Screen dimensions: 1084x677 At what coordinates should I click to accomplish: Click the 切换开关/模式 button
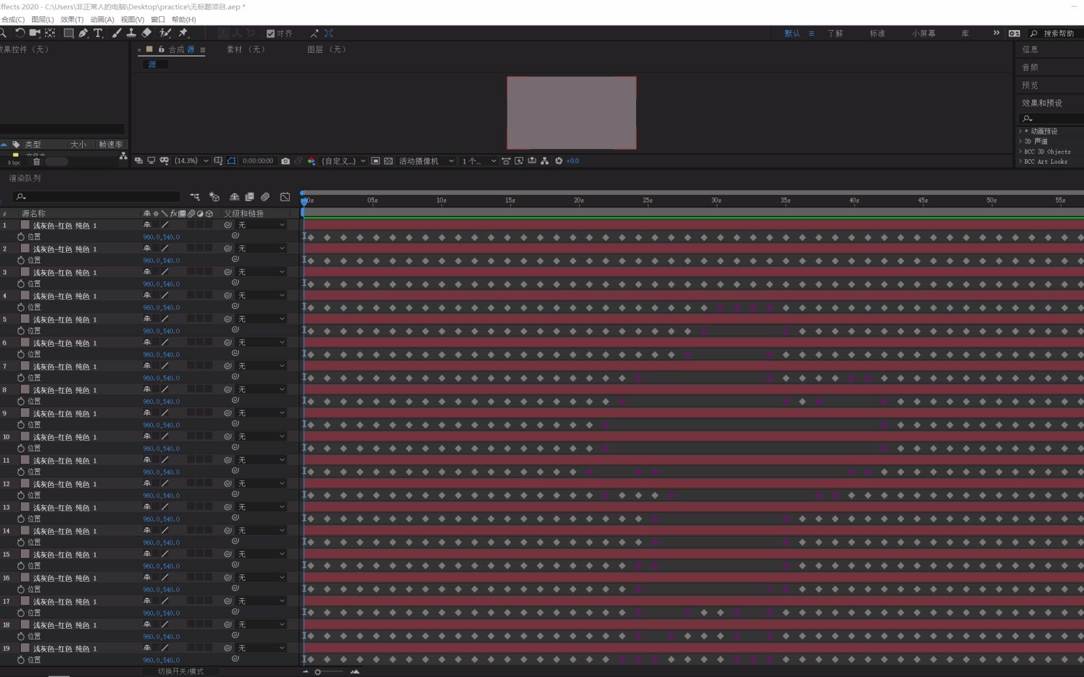click(181, 671)
